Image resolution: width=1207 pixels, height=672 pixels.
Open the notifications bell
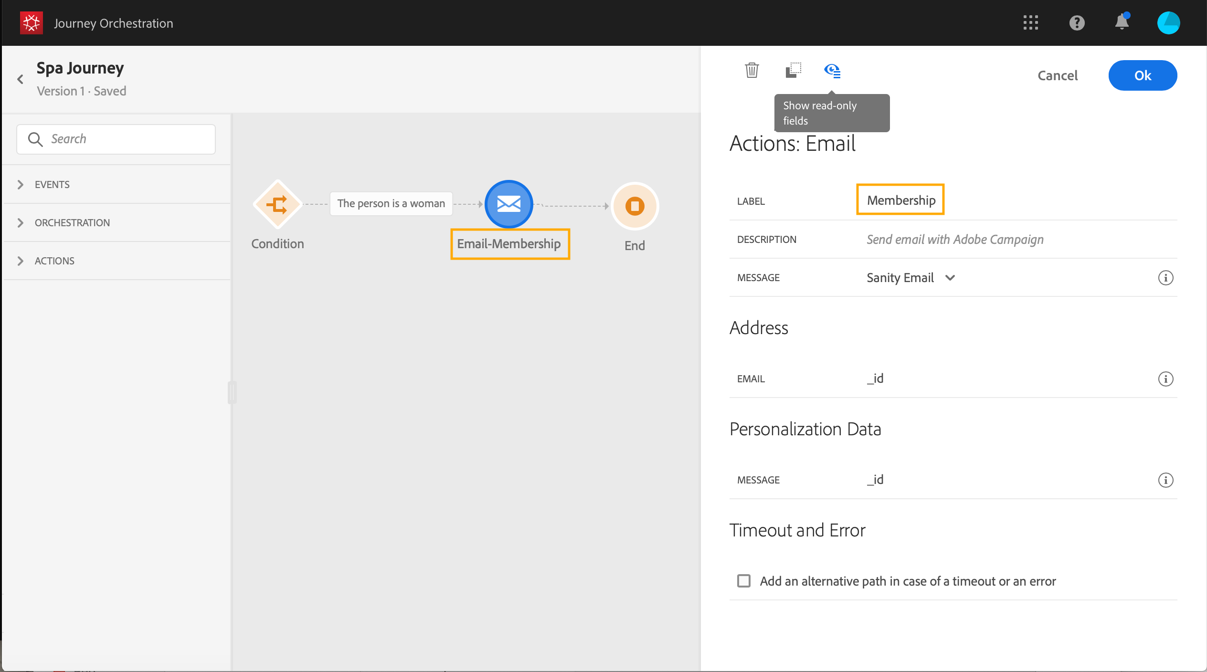(1122, 22)
